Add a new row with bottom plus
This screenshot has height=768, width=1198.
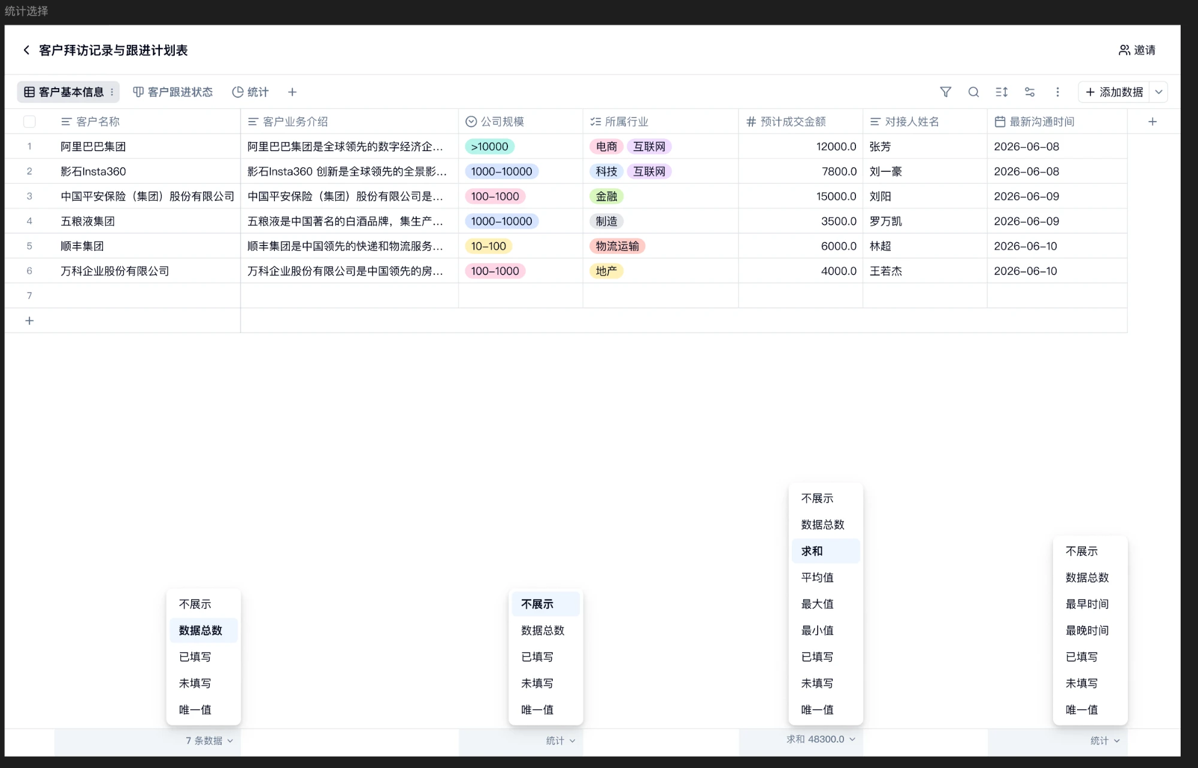pyautogui.click(x=29, y=320)
